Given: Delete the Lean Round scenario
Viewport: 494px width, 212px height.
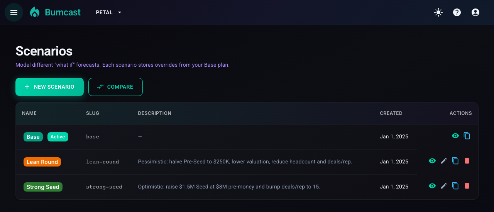Looking at the screenshot, I should point(467,161).
